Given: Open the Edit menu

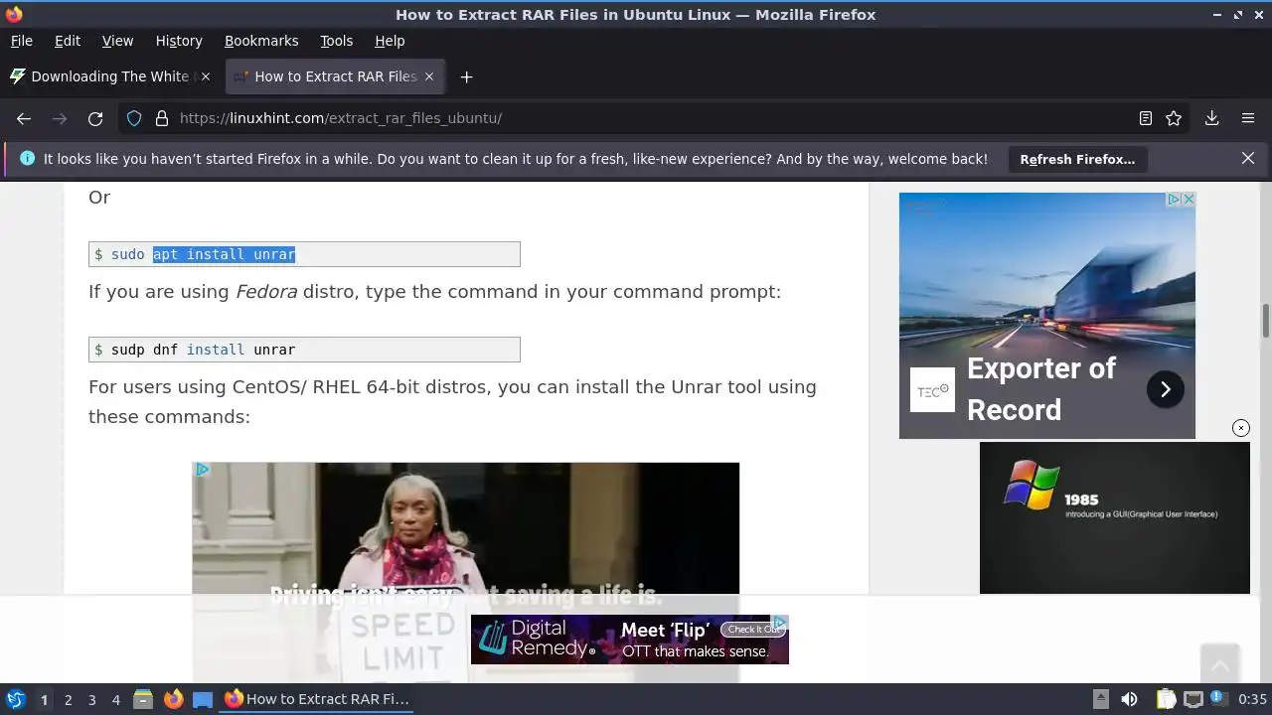Looking at the screenshot, I should [x=68, y=41].
